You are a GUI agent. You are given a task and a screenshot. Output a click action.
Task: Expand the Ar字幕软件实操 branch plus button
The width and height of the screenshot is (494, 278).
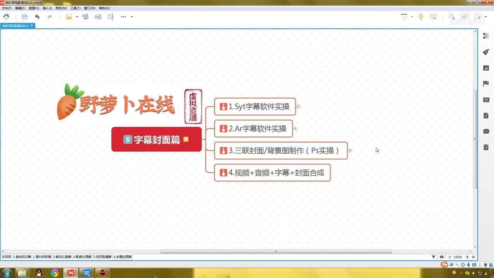pos(295,129)
